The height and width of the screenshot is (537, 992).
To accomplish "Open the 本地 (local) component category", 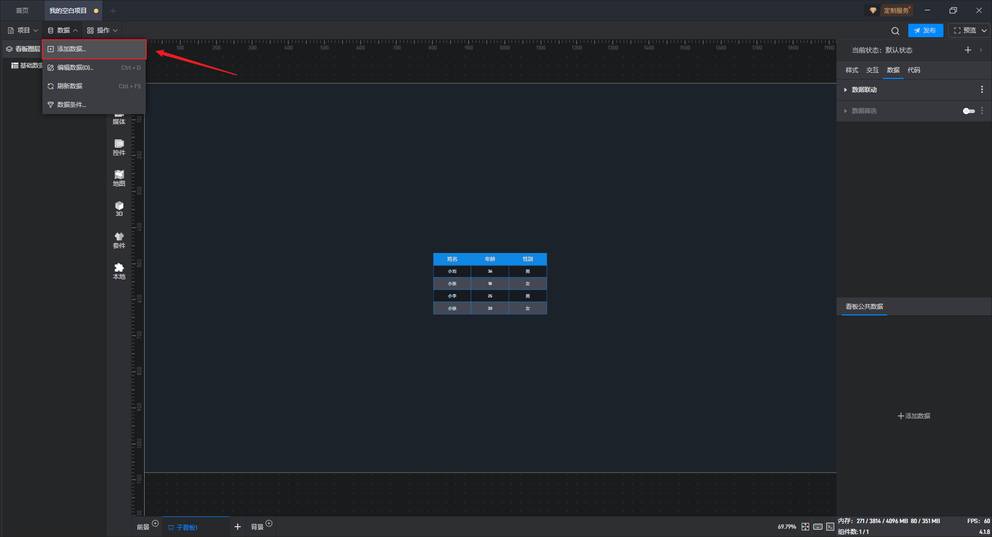I will (x=119, y=272).
